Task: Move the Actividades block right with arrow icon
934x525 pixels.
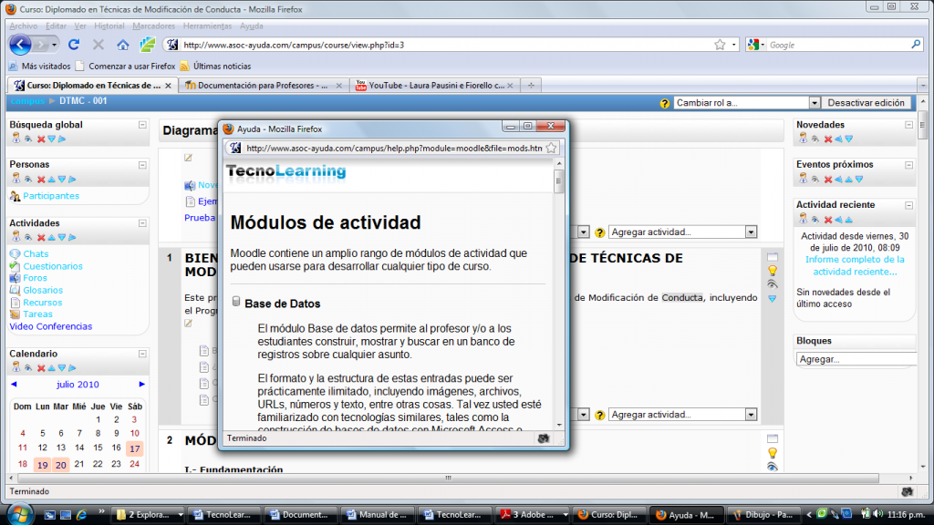Action: point(73,237)
